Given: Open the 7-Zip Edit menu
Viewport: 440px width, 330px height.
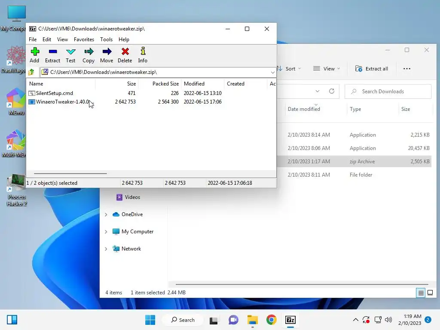Looking at the screenshot, I should [46, 39].
